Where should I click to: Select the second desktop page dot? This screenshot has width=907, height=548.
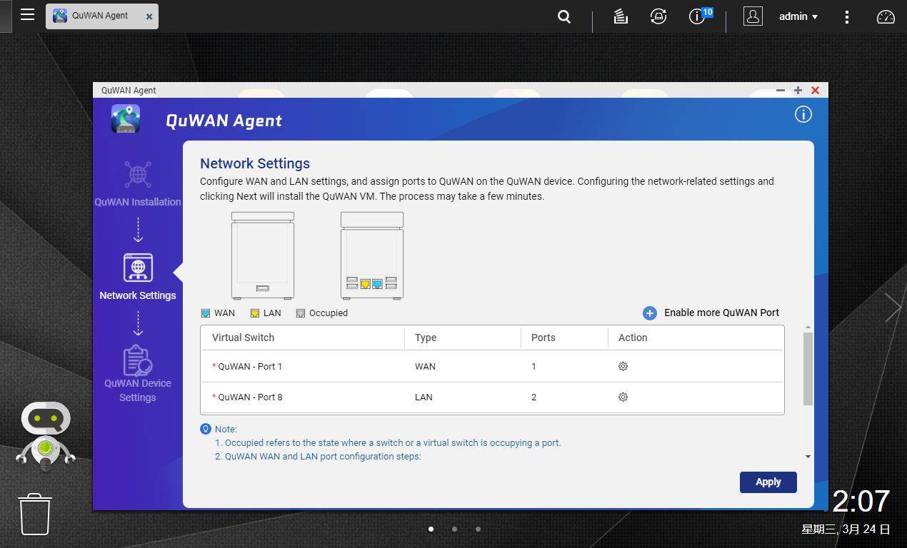(454, 529)
